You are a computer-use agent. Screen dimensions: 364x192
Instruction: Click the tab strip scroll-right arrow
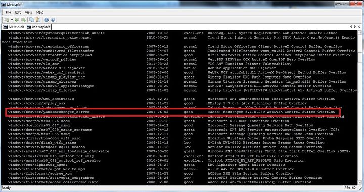point(355,27)
